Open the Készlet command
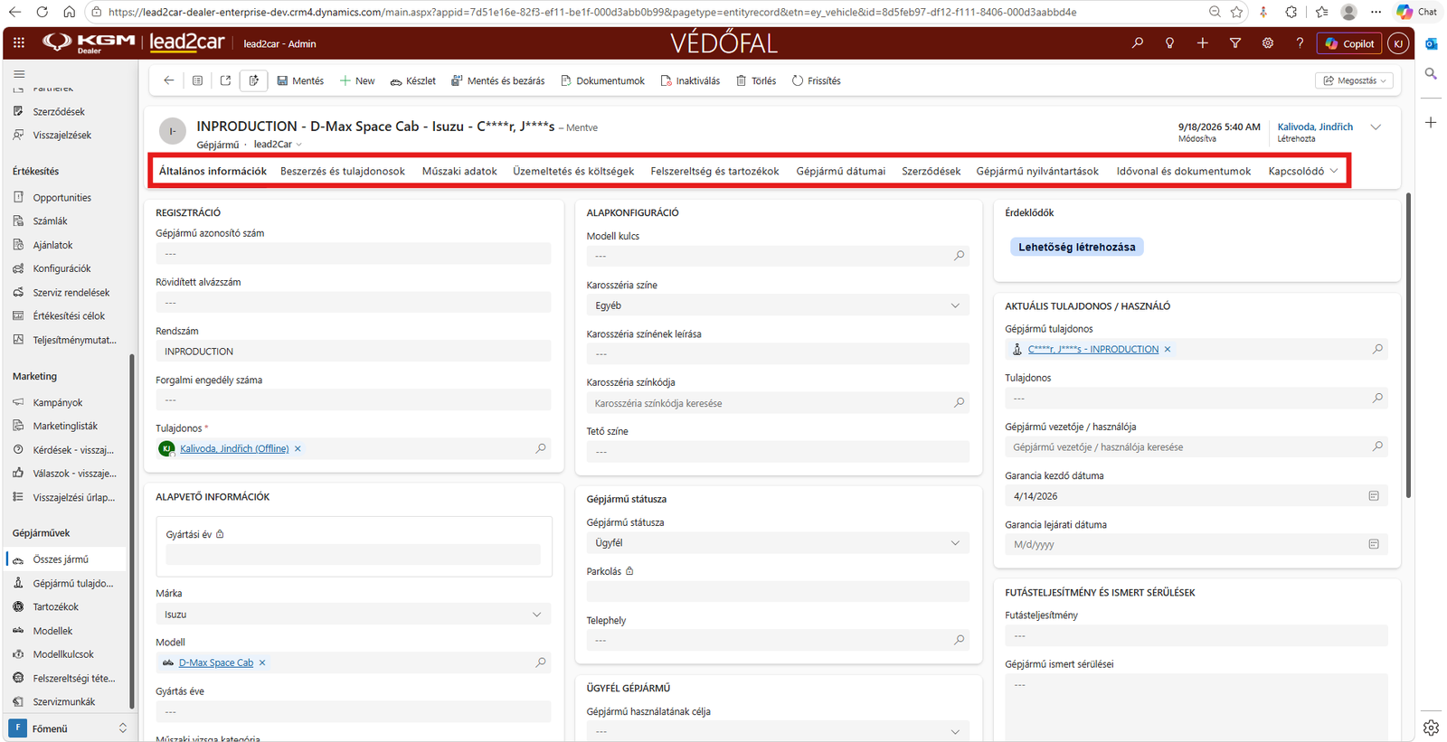Image resolution: width=1447 pixels, height=742 pixels. pyautogui.click(x=413, y=80)
